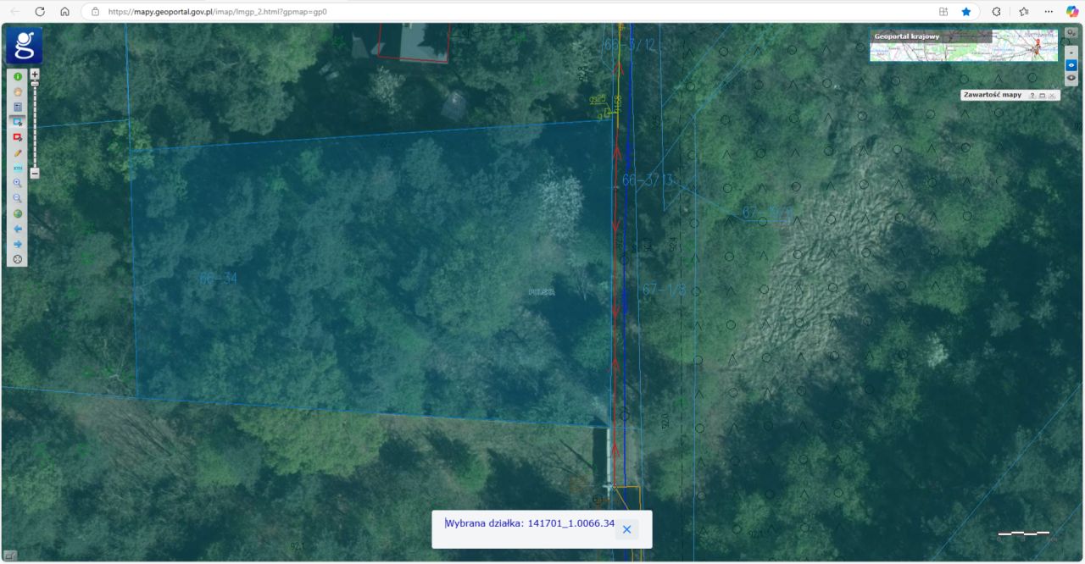Select the hand pan tool
This screenshot has height=564, width=1085.
point(18,91)
